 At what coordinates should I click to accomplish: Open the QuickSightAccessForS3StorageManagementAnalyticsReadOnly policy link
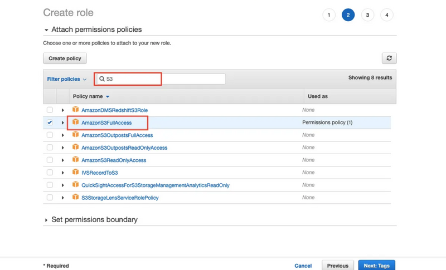pyautogui.click(x=155, y=185)
